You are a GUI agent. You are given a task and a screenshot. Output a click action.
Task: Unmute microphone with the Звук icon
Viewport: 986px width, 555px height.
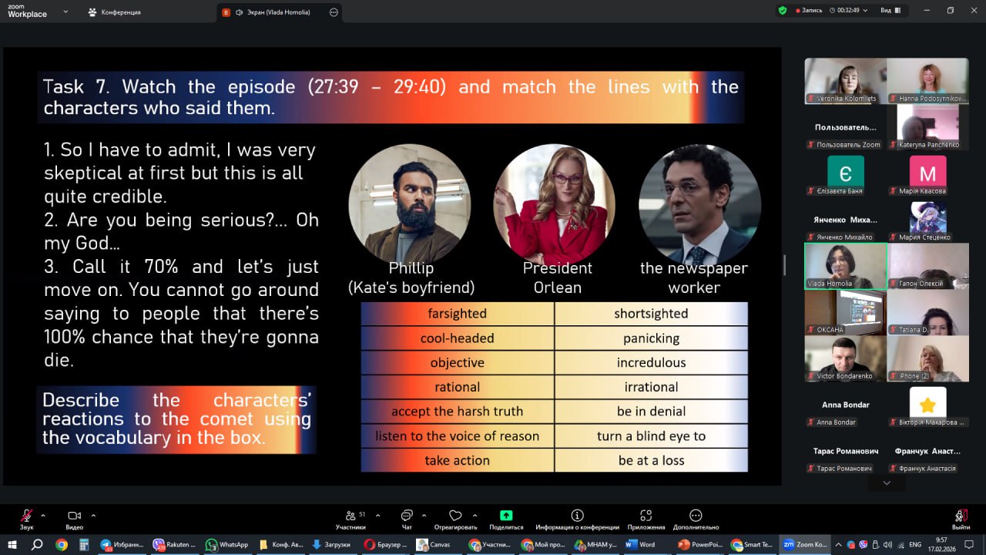tap(27, 516)
